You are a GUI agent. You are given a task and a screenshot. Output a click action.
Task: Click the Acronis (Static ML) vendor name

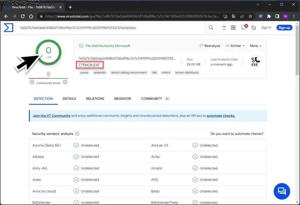click(x=47, y=145)
